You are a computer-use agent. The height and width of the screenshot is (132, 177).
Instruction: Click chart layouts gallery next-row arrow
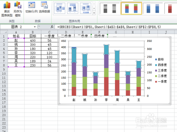coord(94,8)
